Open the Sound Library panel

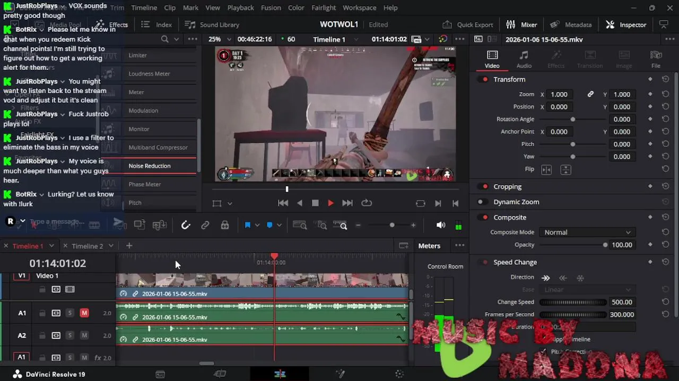coord(212,25)
